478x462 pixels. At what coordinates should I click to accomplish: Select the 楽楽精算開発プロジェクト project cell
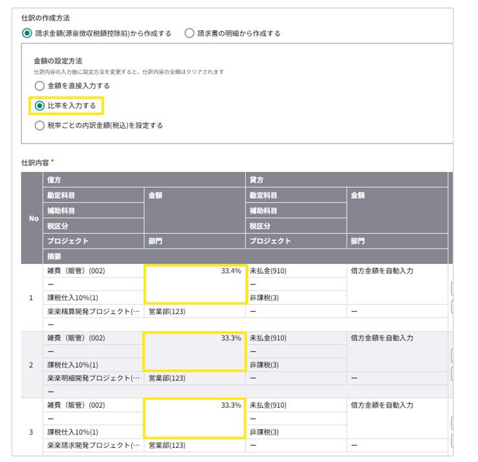pos(93,311)
